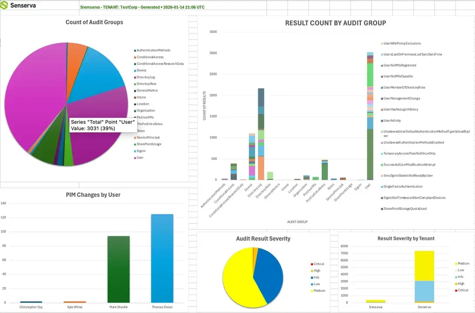
Task: Click the tooltip showing Value 3031 (39%)
Action: click(x=103, y=125)
